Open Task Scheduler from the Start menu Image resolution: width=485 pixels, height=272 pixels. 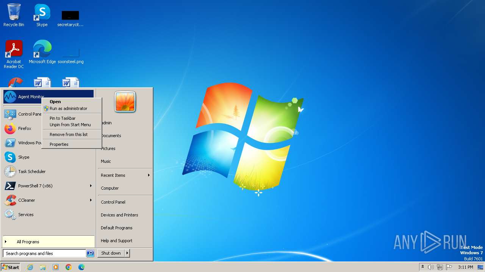click(x=48, y=172)
